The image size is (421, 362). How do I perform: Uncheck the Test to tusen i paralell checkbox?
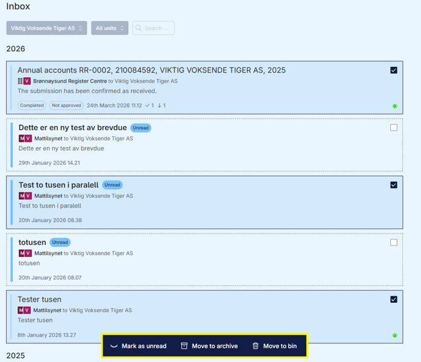tap(394, 185)
